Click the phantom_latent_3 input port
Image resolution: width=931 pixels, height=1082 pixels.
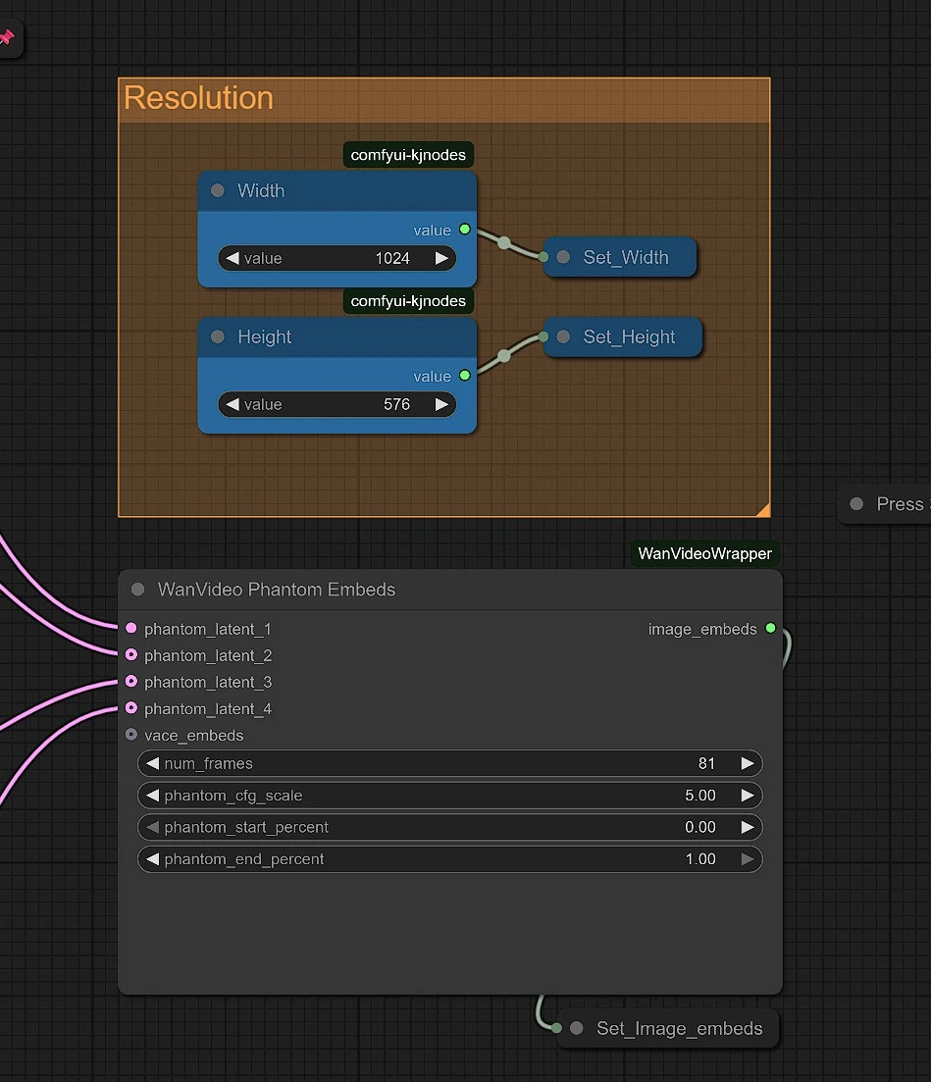click(x=131, y=682)
